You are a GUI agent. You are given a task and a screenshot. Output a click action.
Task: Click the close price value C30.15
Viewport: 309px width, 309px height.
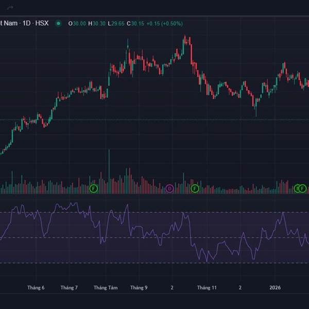click(136, 23)
